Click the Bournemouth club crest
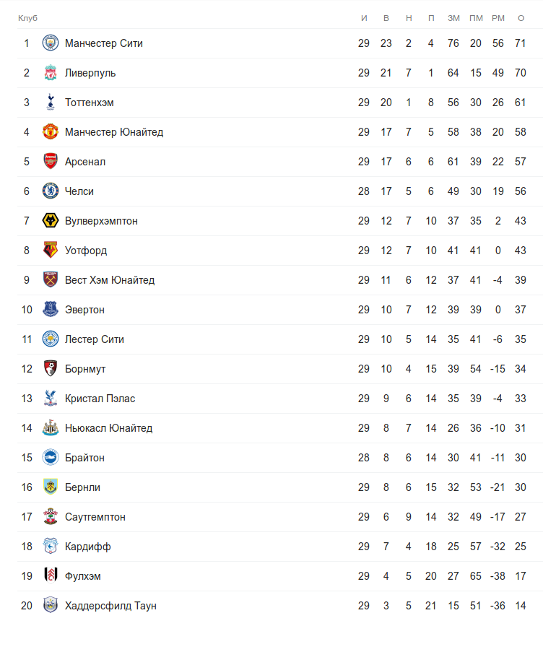Screen dimensions: 543x652 50,369
